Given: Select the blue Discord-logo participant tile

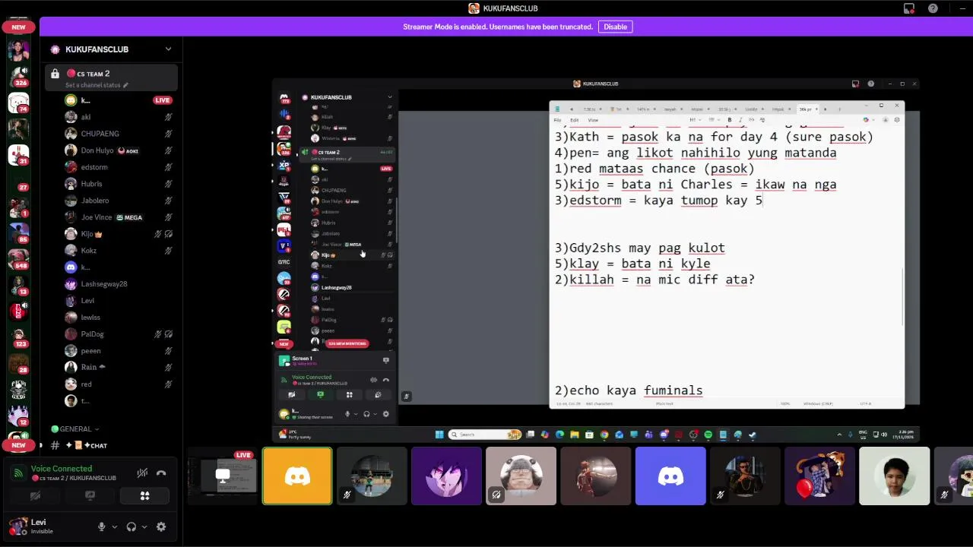Looking at the screenshot, I should pos(670,476).
